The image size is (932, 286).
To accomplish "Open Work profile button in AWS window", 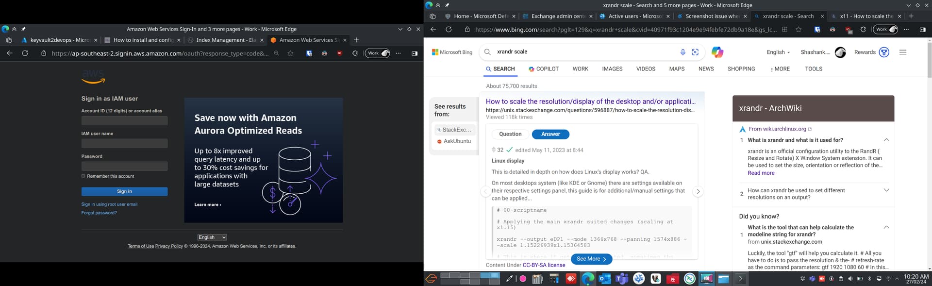I will click(378, 53).
